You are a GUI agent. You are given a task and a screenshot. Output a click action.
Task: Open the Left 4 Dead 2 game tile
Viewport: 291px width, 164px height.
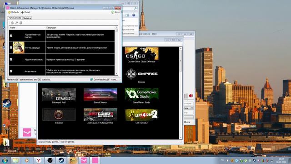click(141, 116)
